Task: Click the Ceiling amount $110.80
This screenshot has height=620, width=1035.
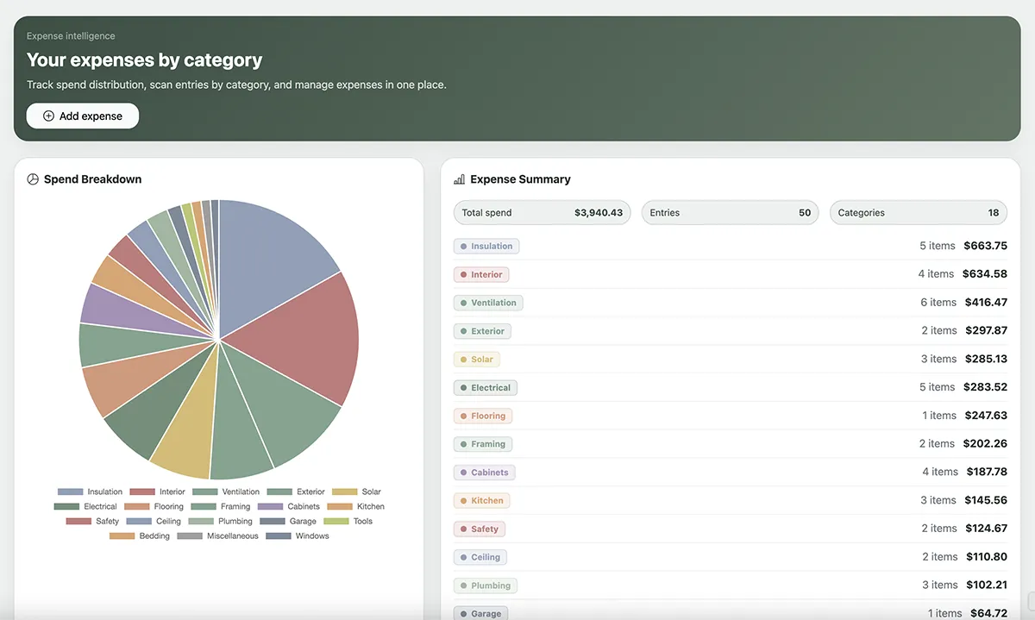Action: (986, 557)
